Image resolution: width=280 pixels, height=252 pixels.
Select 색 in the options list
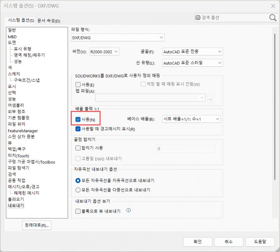pyautogui.click(x=10, y=67)
